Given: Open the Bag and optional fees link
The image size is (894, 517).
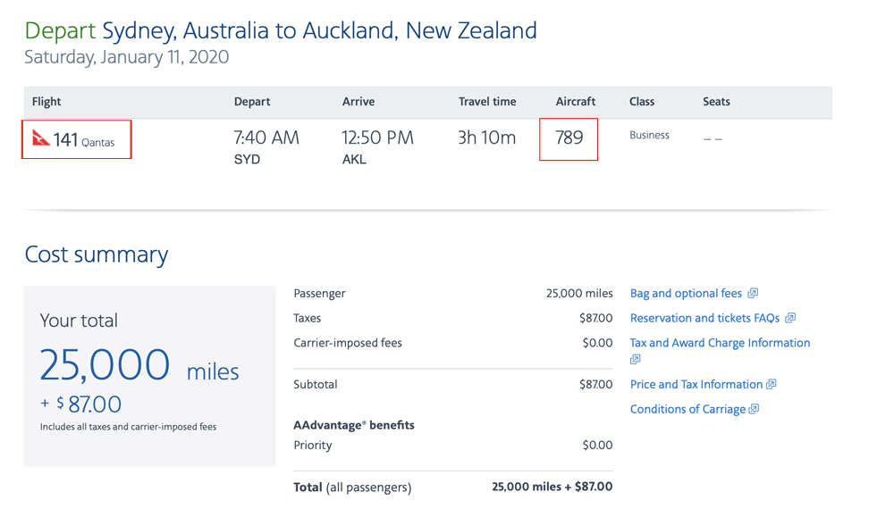Looking at the screenshot, I should pos(686,293).
